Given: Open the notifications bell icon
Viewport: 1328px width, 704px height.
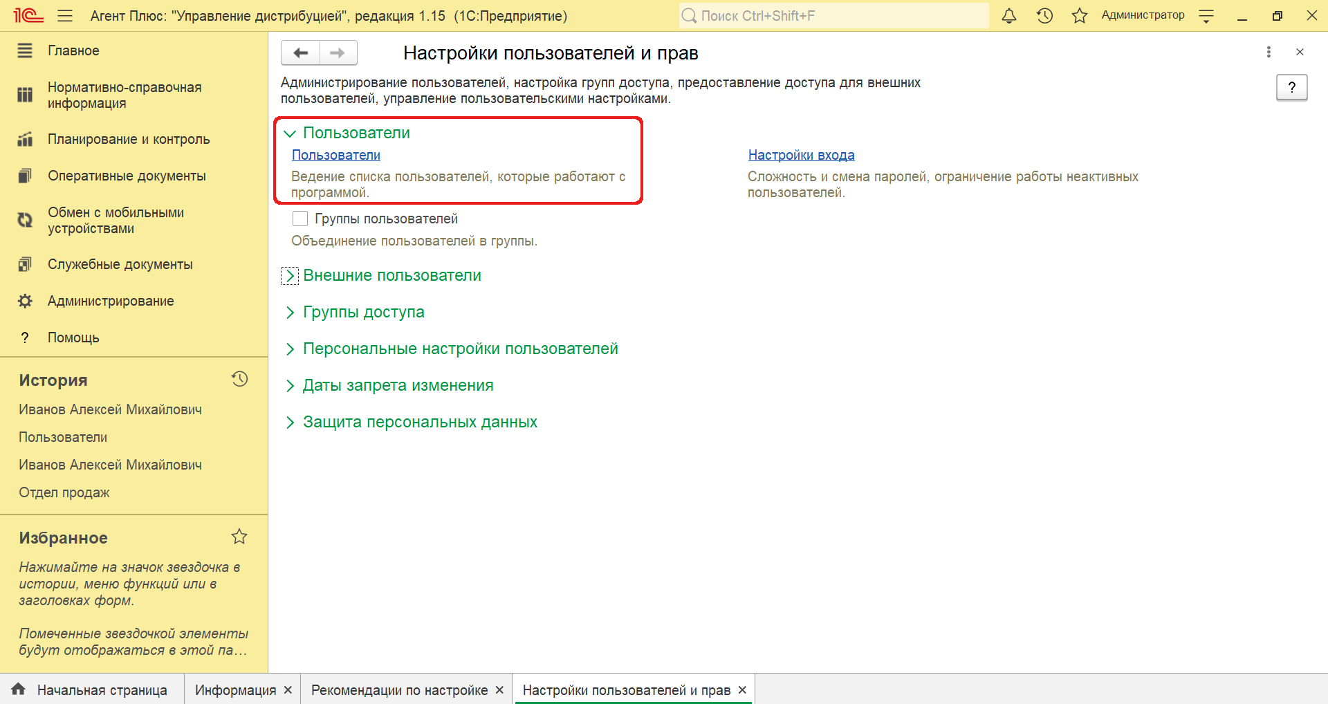Looking at the screenshot, I should coord(1009,16).
